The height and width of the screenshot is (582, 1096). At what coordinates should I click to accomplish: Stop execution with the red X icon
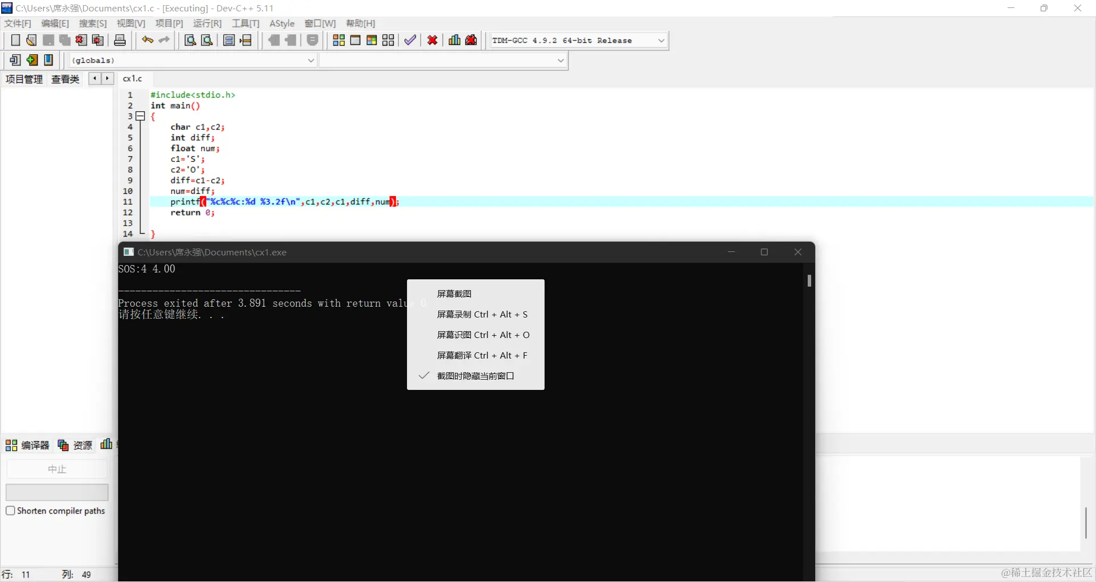(433, 40)
